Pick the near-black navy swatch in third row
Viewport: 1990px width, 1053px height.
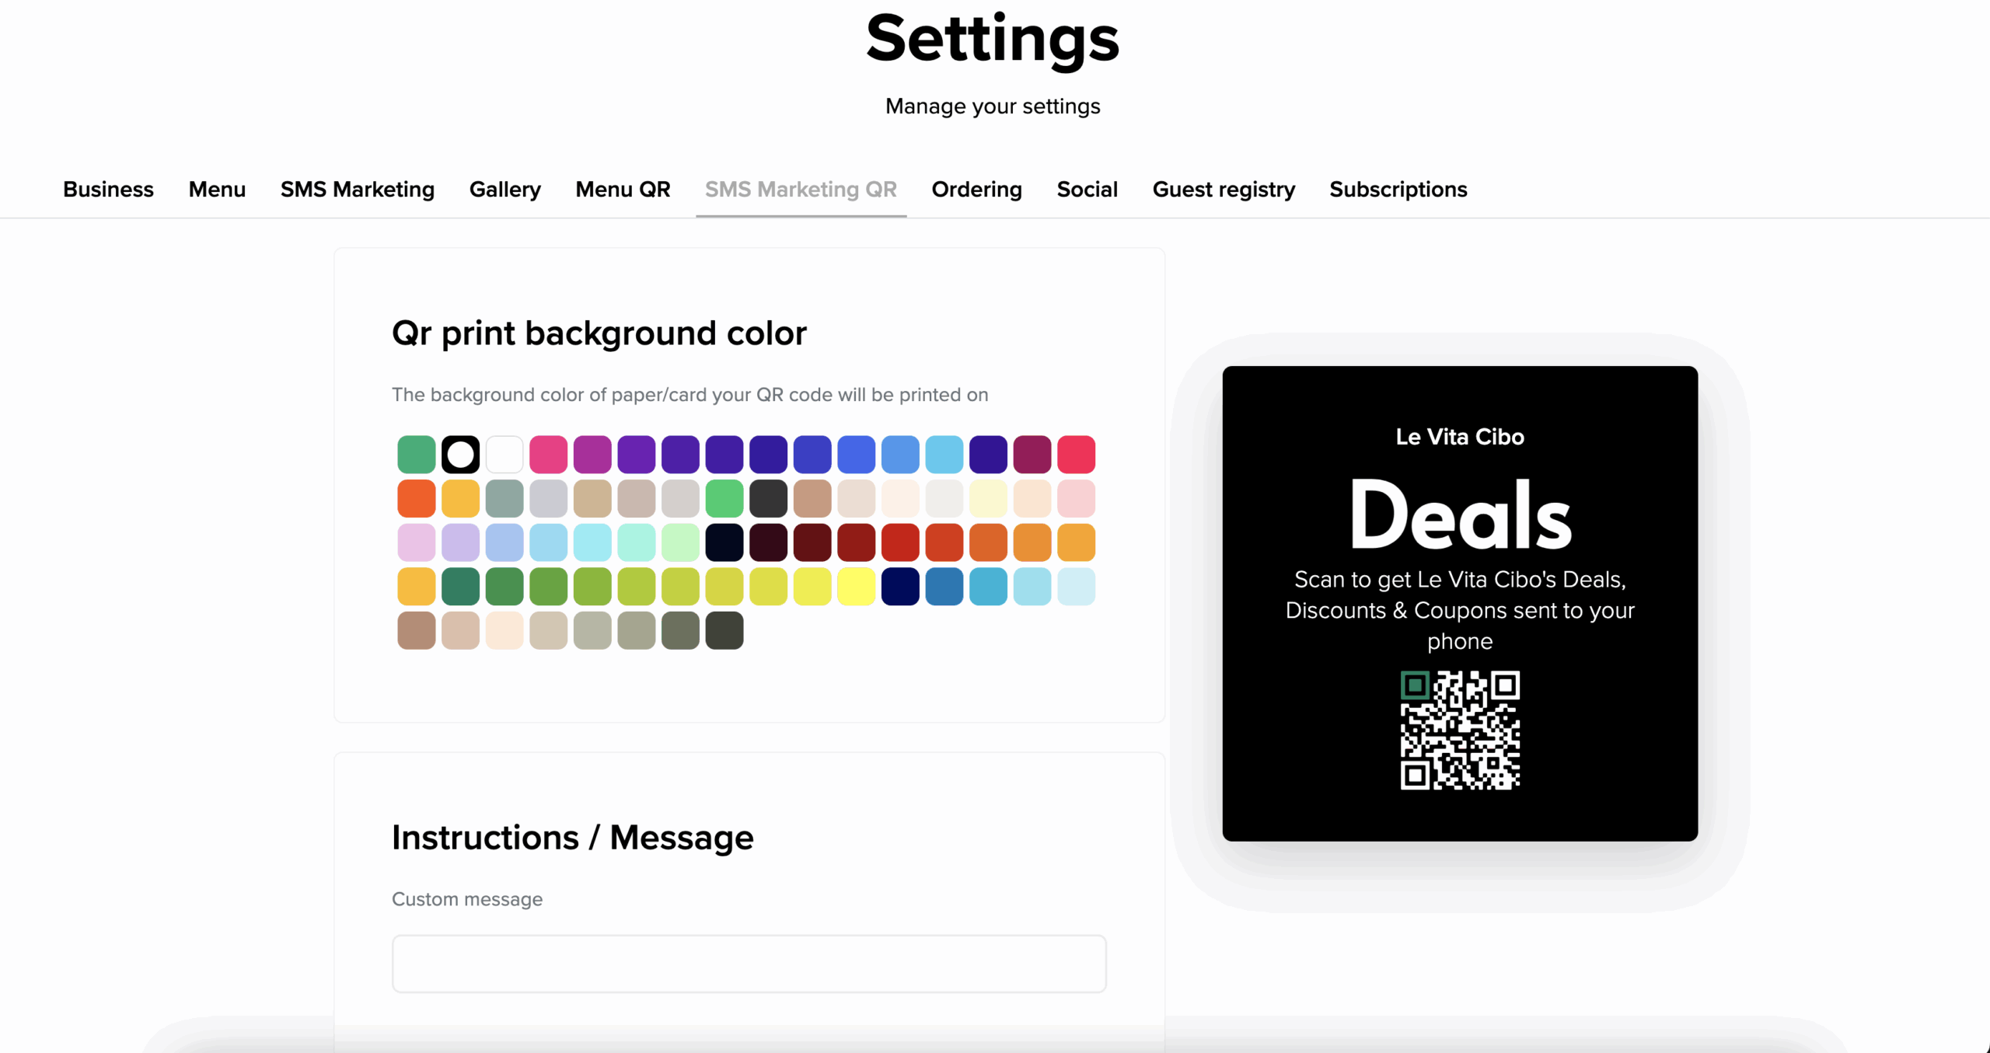pos(724,542)
